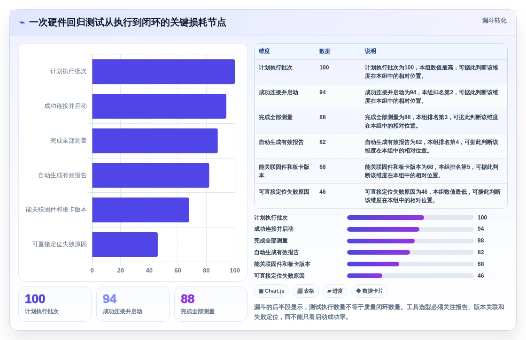The width and height of the screenshot is (526, 340).
Task: Click the table value 100
Action: [324, 68]
